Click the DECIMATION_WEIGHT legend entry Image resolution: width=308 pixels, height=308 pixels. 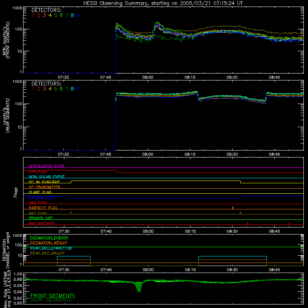pos(49,243)
